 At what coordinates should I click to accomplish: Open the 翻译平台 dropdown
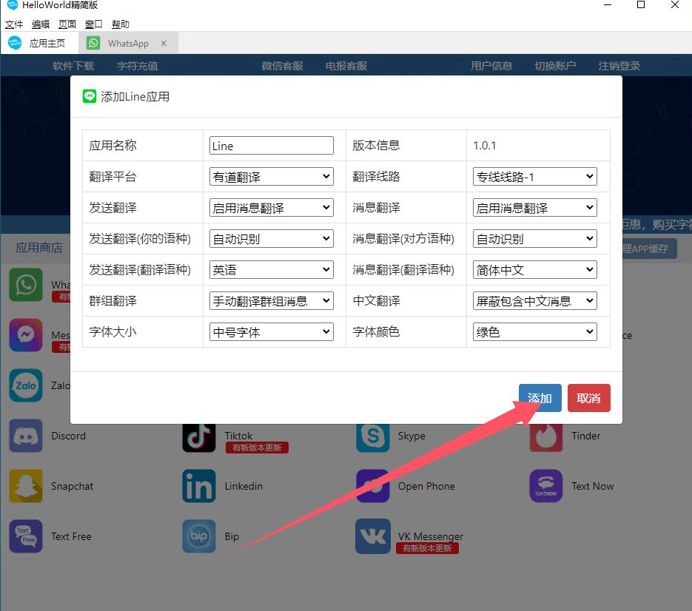point(272,177)
